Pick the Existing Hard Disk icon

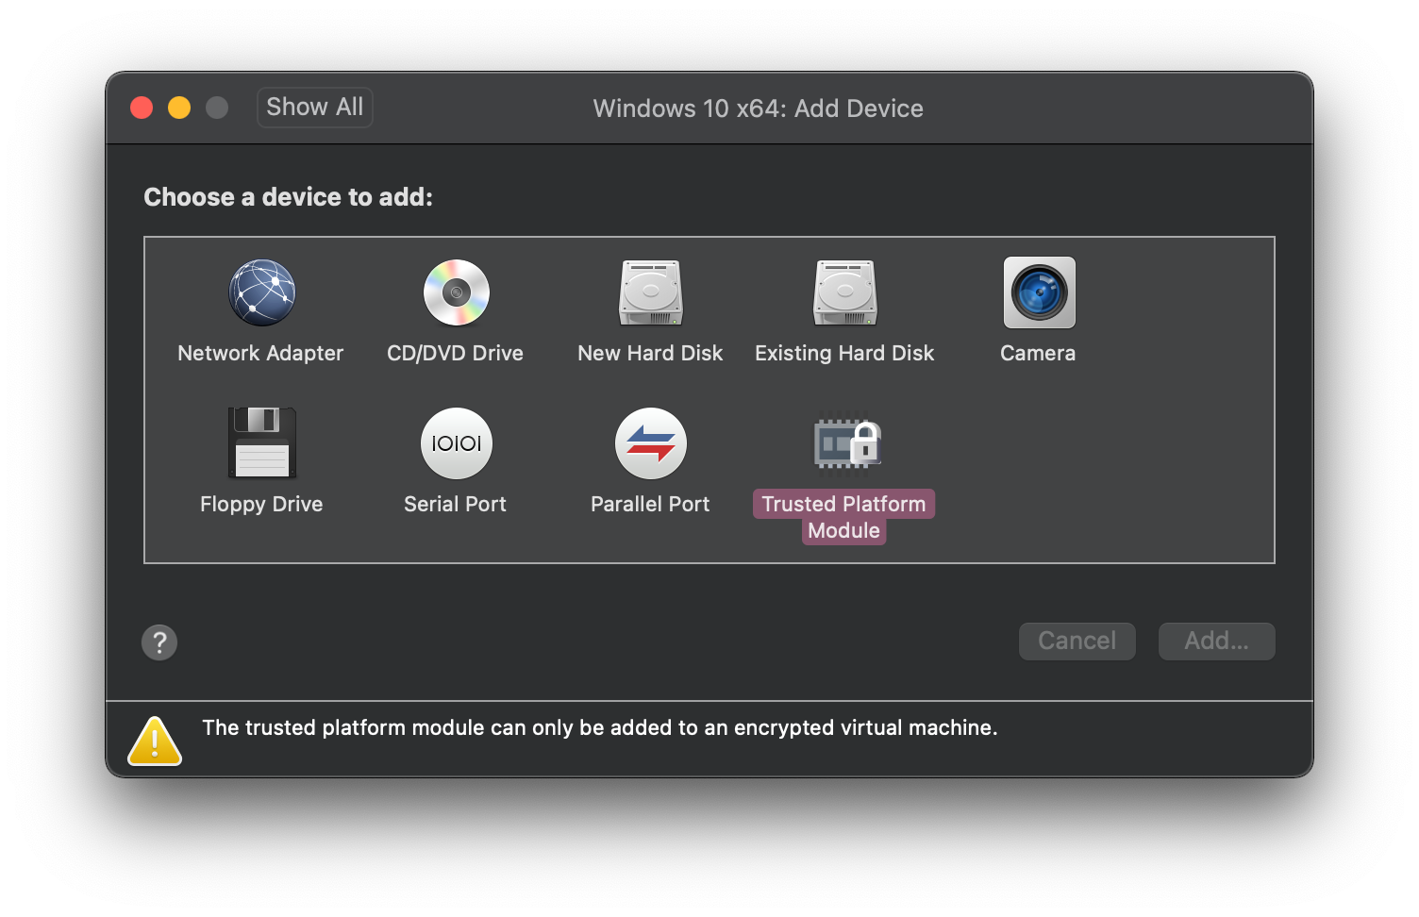(x=845, y=292)
